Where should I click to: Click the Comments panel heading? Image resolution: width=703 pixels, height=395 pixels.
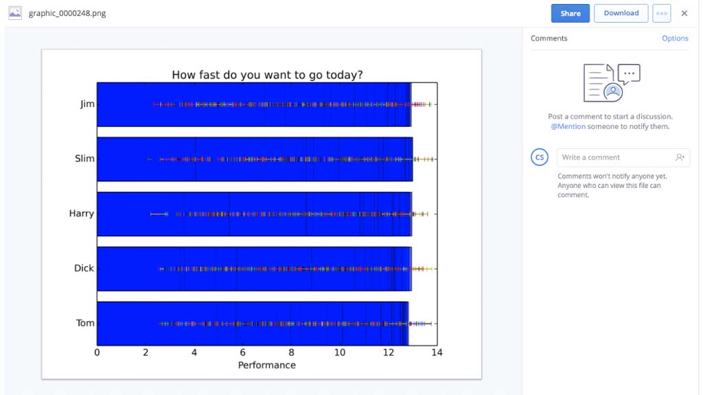click(549, 38)
